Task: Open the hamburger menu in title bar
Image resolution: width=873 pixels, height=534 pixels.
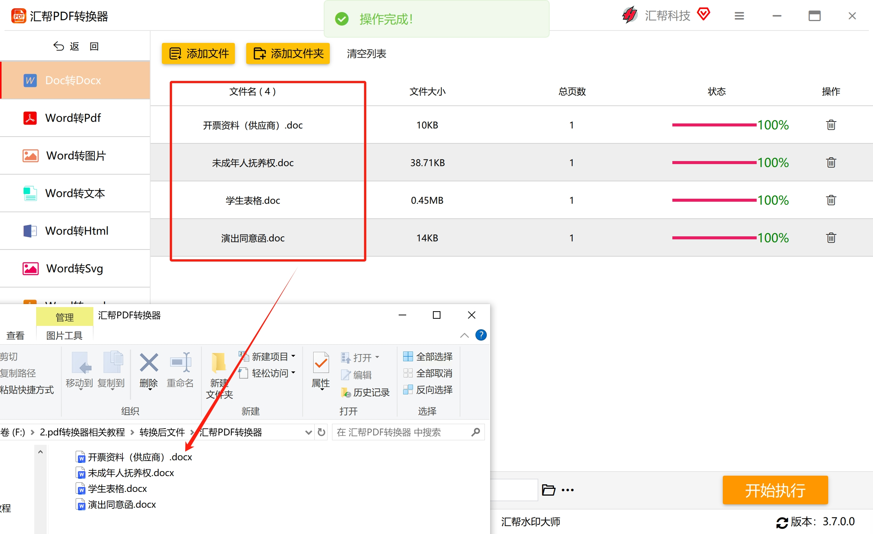Action: 739,16
